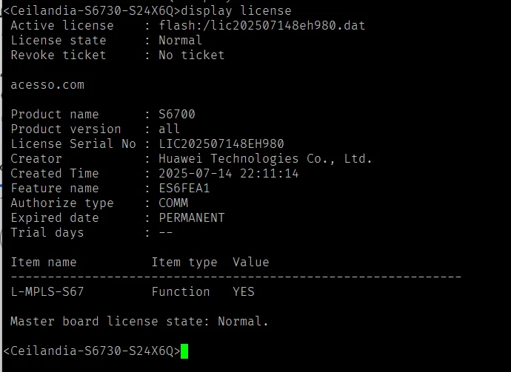511x372 pixels.
Task: Click the acesso.com text line
Action: (47, 85)
